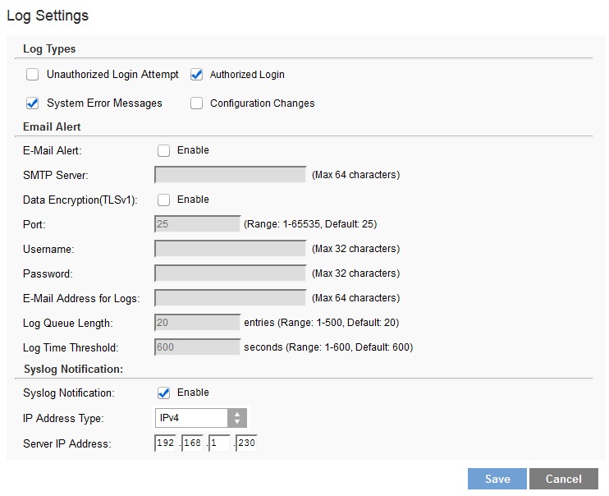Check the Configuration Changes option

click(196, 103)
